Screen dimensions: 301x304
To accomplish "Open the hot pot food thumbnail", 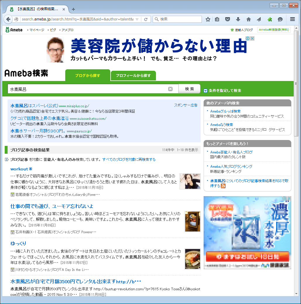I will (x=192, y=259).
